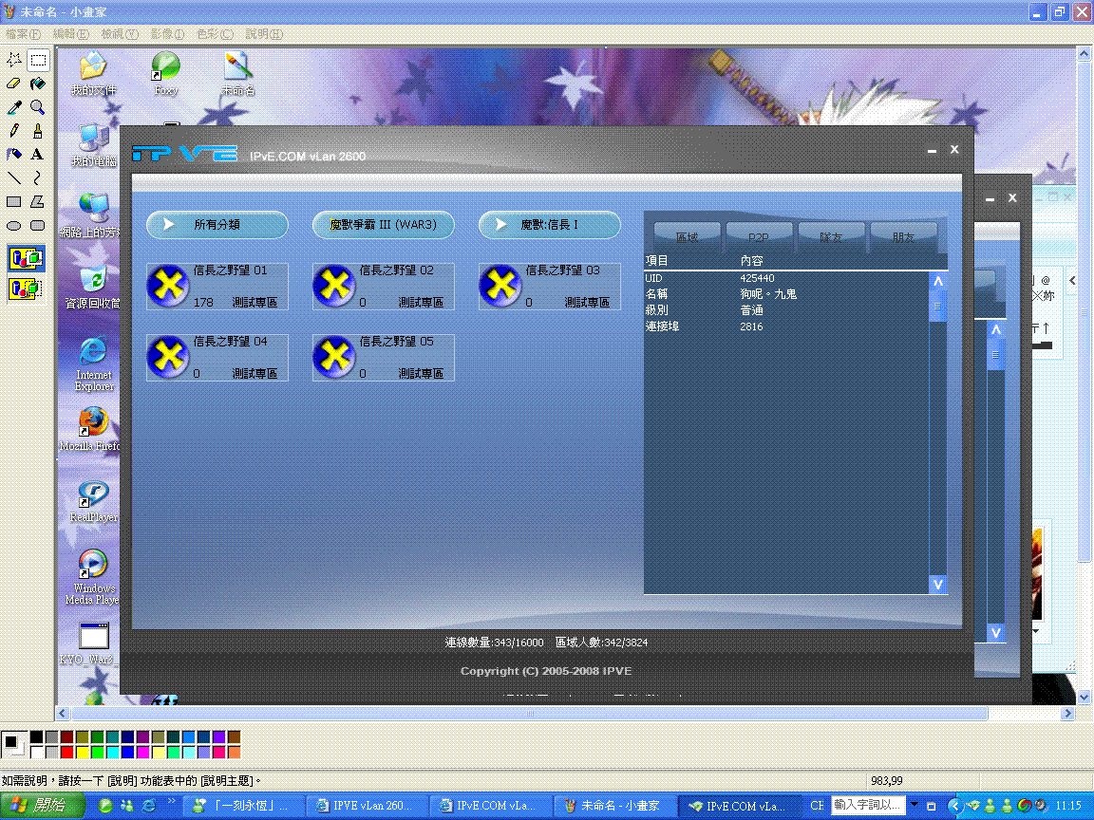
Task: Switch to the 區域 tab
Action: [688, 237]
